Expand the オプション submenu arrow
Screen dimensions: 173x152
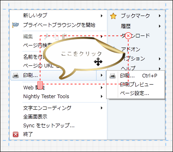[160, 59]
